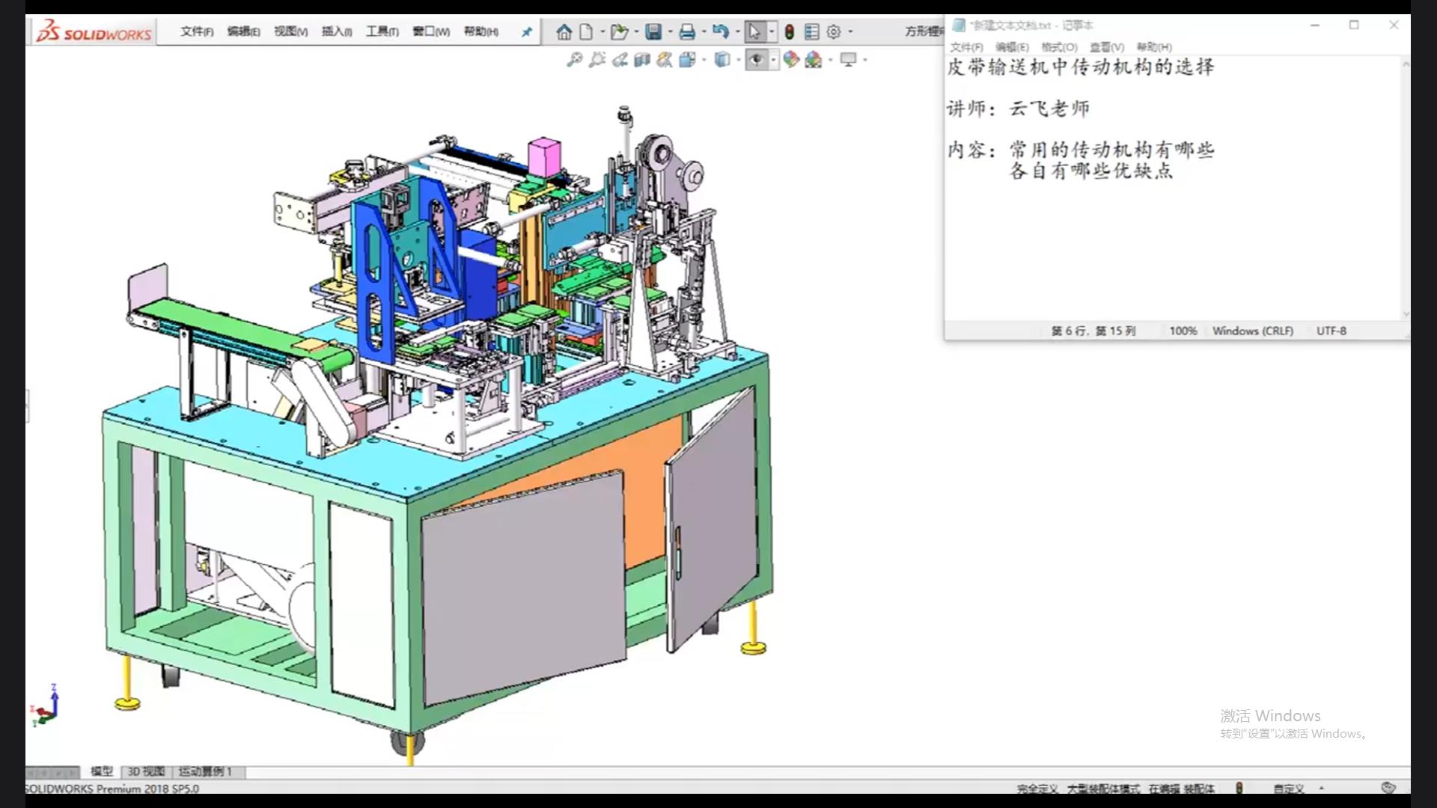Expand the View Settings dropdown arrow
1437x808 pixels.
coord(864,59)
